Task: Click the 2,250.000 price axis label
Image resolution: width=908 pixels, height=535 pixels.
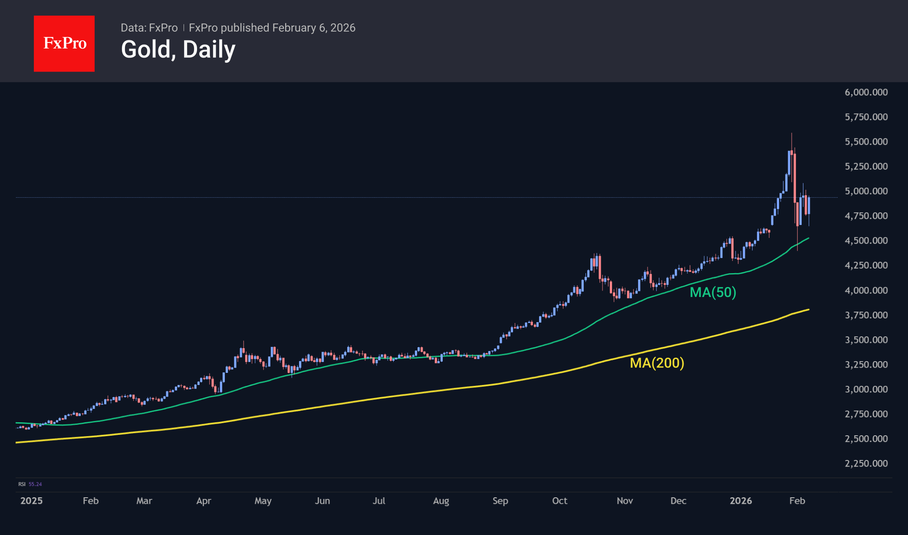Action: point(866,463)
